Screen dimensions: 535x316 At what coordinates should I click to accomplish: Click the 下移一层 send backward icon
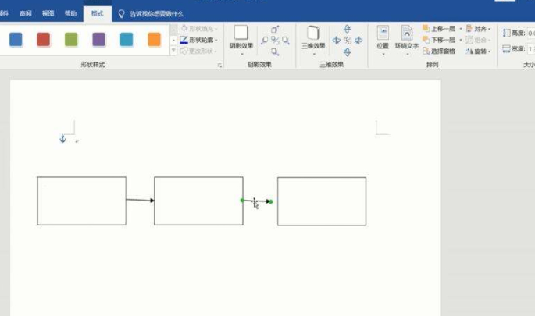coord(426,40)
